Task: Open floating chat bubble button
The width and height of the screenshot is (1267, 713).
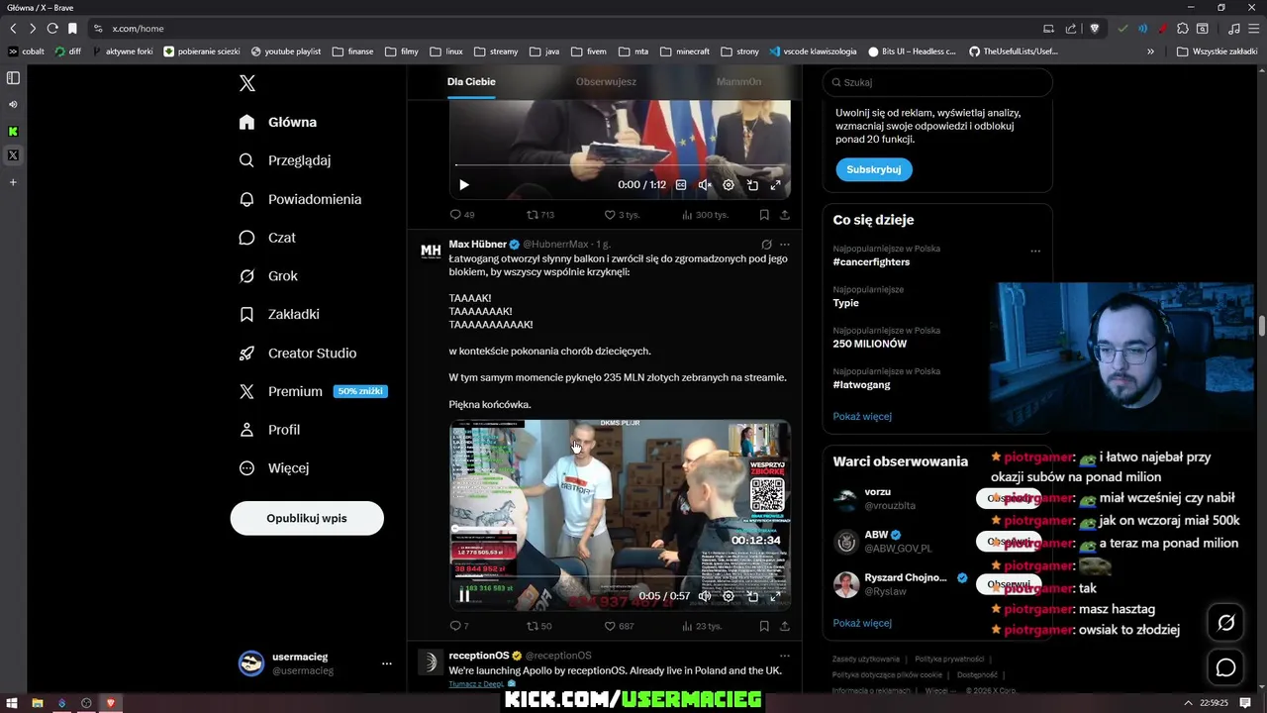Action: point(1225,667)
